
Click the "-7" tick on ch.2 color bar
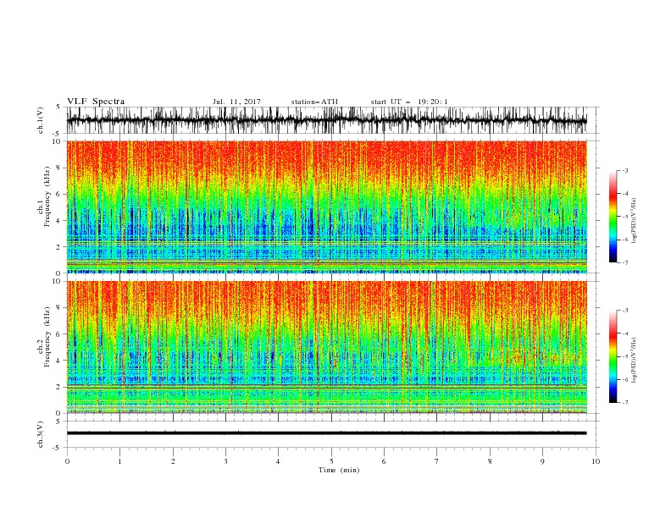(x=625, y=402)
